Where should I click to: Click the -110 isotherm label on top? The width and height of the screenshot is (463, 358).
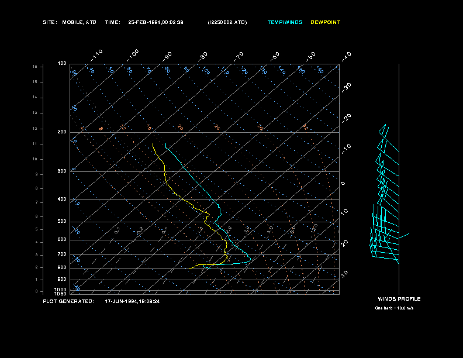point(96,56)
